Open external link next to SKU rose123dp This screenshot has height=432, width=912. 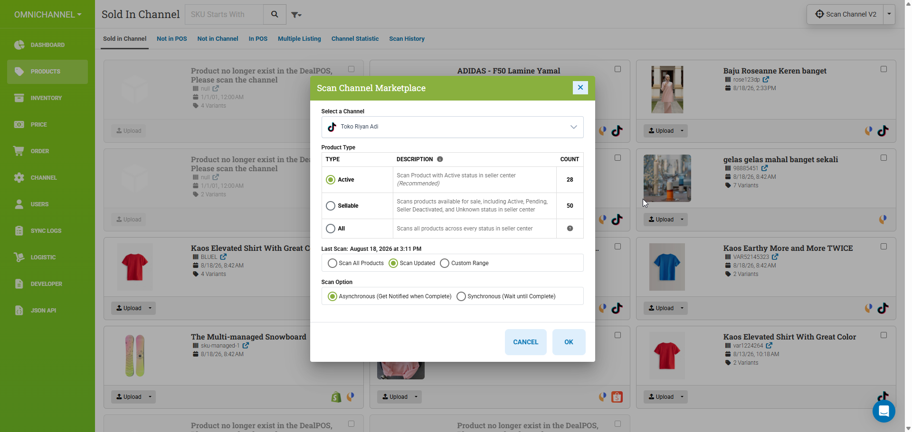coord(766,80)
